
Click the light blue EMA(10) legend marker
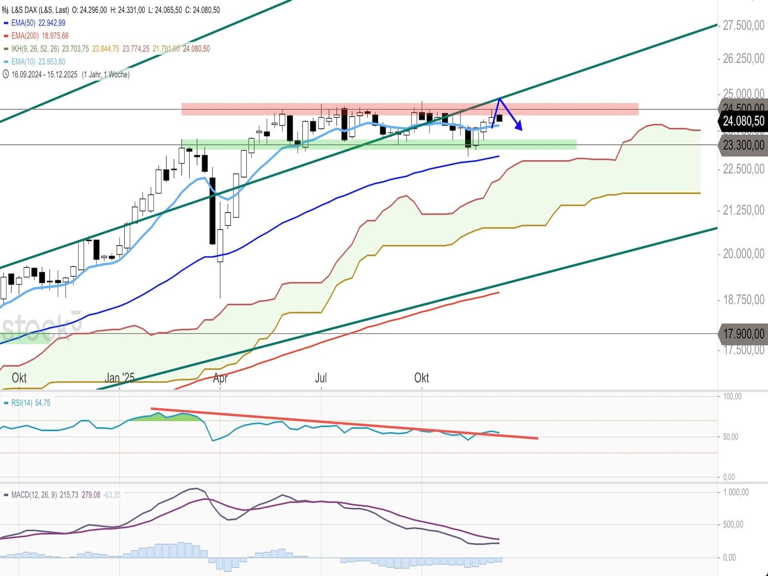[6, 62]
